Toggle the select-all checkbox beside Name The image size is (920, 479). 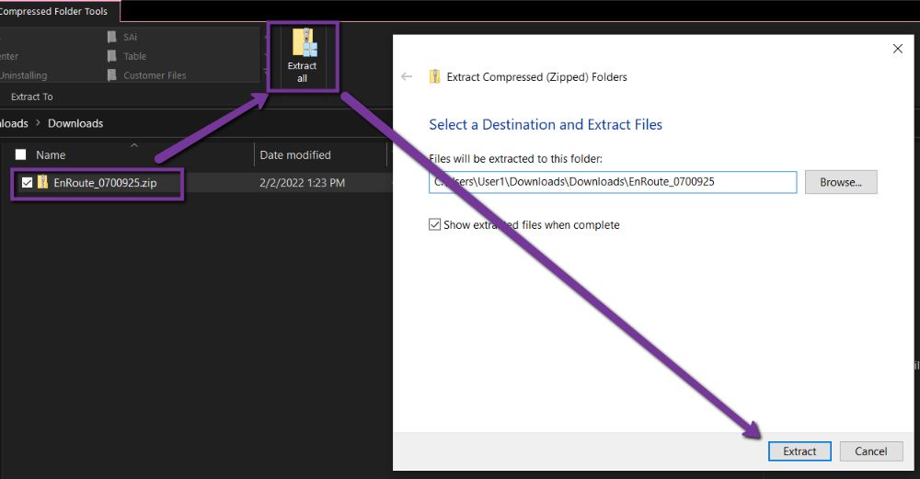pos(20,154)
